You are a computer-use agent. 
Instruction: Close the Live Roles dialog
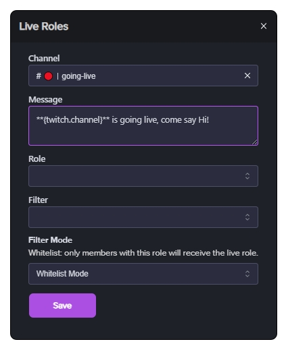point(264,26)
